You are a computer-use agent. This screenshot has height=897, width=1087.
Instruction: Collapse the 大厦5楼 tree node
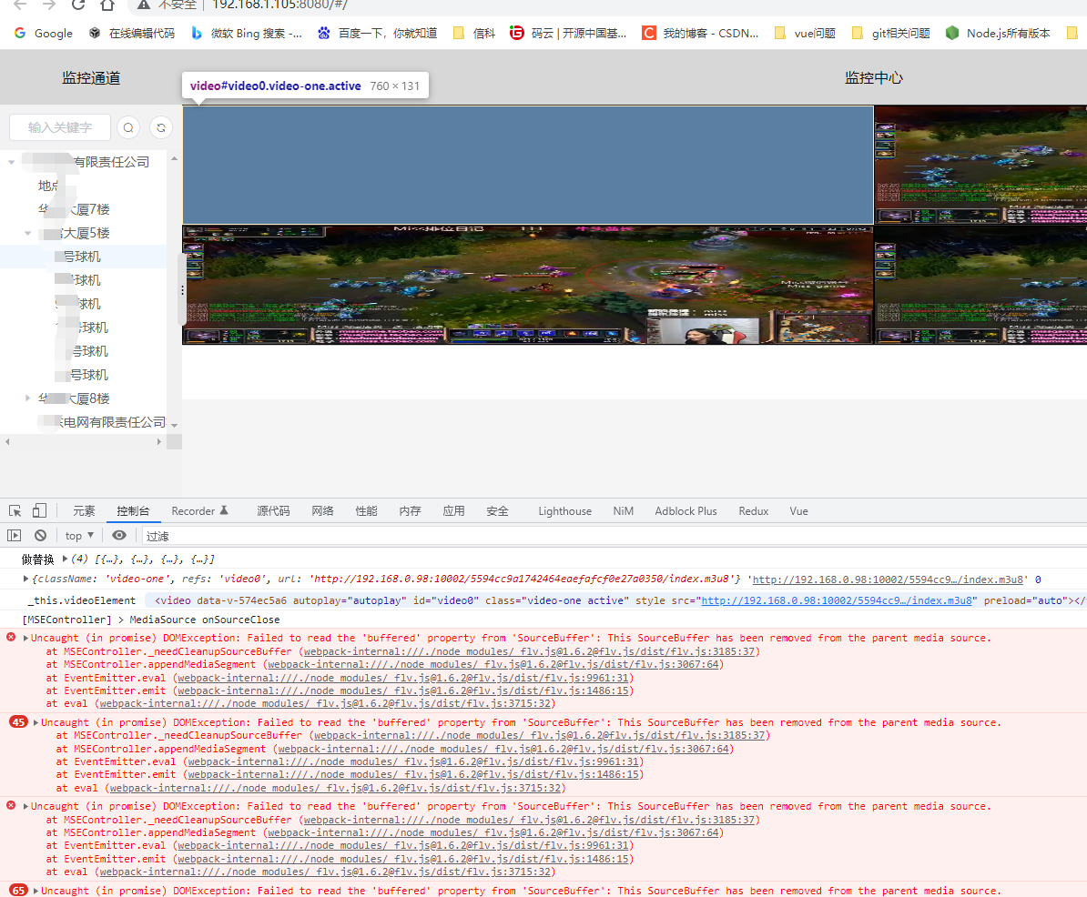coord(27,232)
